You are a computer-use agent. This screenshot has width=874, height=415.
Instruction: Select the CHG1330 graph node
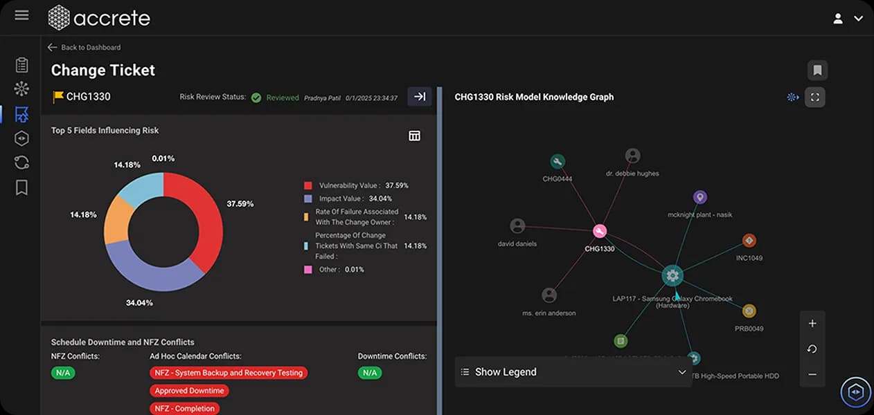coord(600,232)
